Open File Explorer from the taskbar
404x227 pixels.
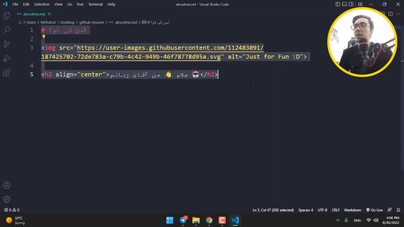[196, 220]
